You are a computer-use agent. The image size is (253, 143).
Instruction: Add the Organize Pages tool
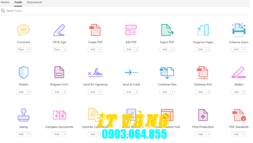(x=201, y=49)
